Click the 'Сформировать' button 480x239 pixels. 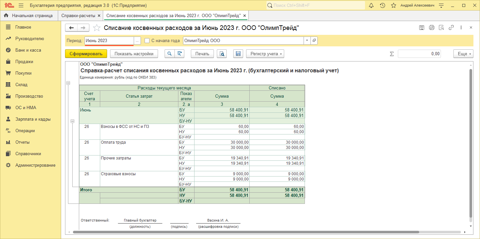(x=86, y=54)
